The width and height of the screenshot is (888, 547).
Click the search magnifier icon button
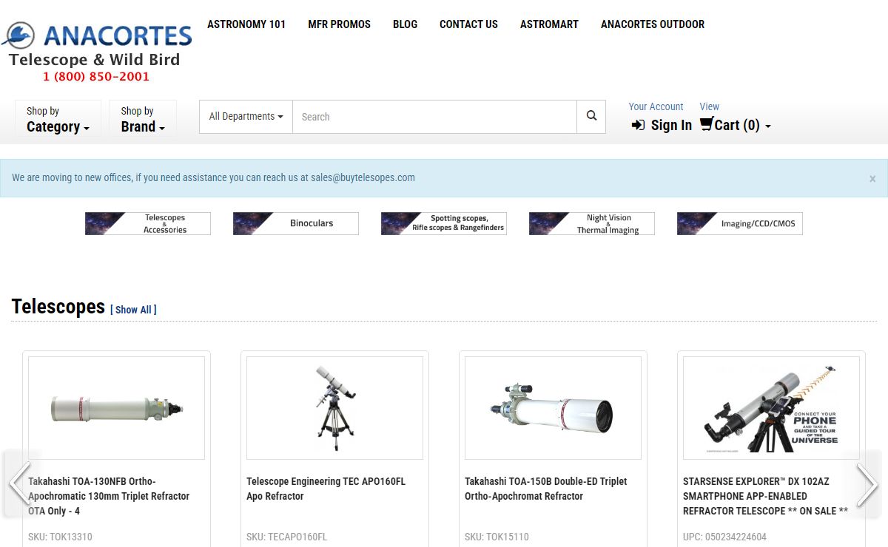pos(591,116)
